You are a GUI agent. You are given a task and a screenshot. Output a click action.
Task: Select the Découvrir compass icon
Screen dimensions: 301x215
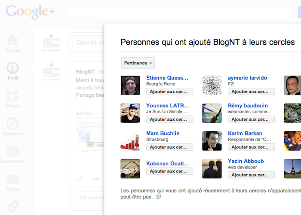tap(12, 123)
